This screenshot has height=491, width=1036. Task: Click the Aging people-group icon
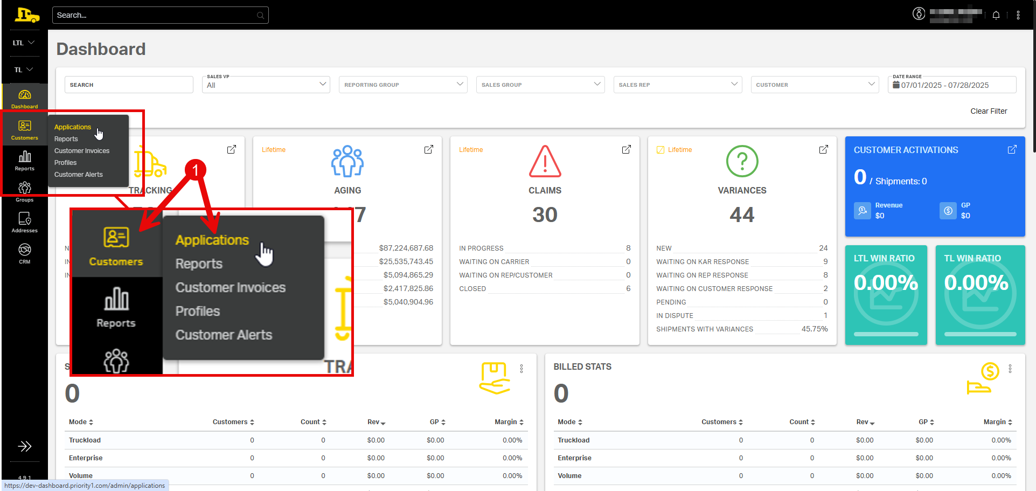coord(347,161)
